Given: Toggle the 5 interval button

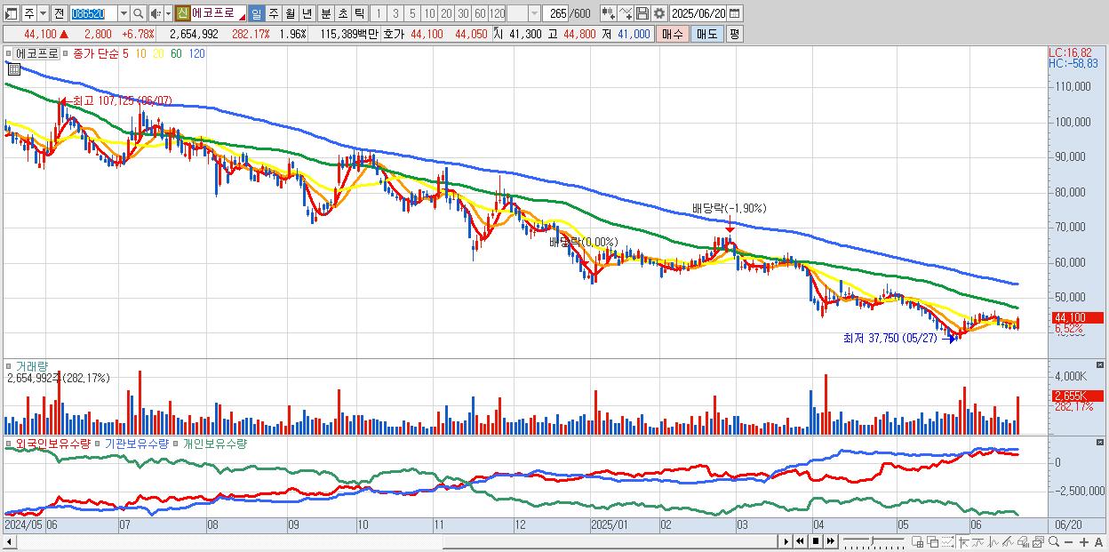Looking at the screenshot, I should [x=412, y=13].
